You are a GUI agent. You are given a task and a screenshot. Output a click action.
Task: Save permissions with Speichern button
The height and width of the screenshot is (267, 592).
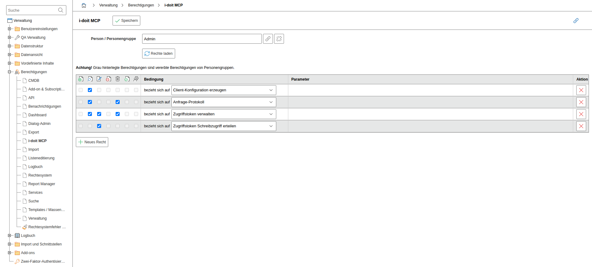[x=126, y=21]
